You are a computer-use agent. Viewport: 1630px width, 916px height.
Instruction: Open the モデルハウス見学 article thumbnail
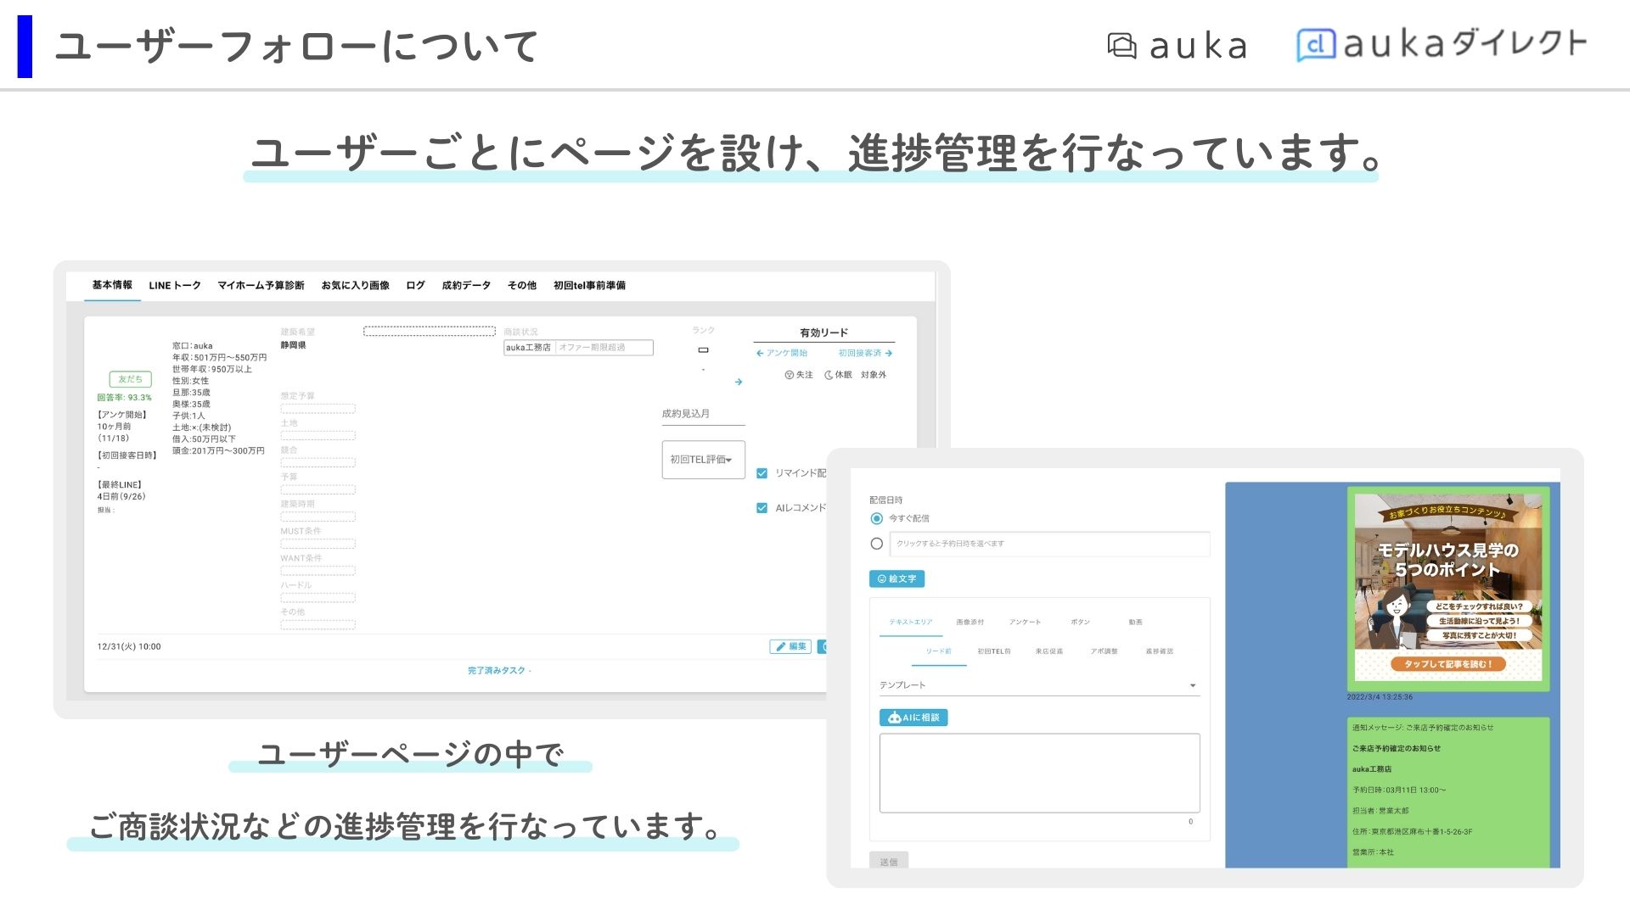coord(1448,587)
